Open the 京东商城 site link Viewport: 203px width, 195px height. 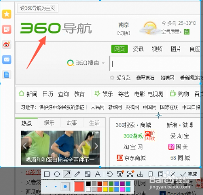click(131, 158)
